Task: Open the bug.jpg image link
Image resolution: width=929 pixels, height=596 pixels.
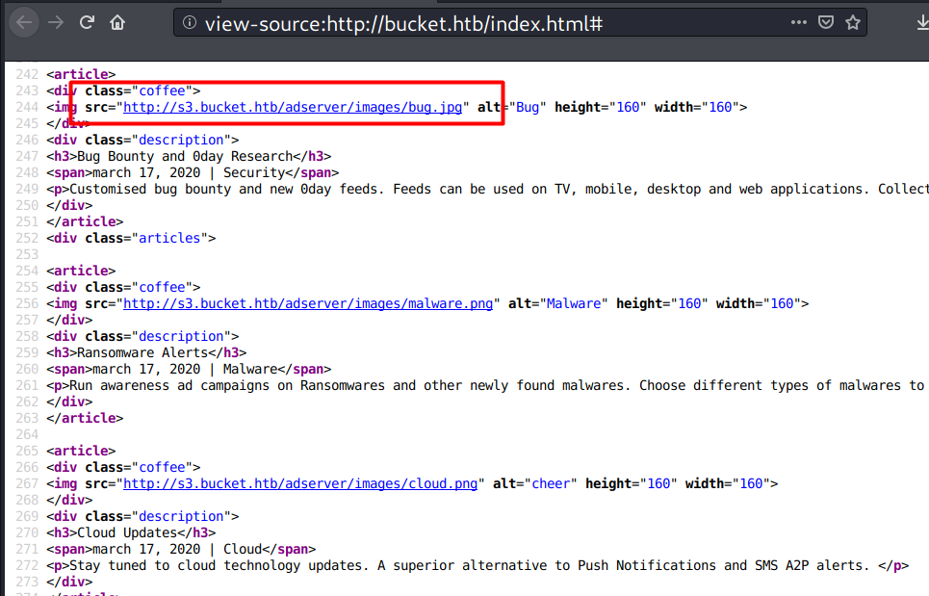Action: pos(293,107)
